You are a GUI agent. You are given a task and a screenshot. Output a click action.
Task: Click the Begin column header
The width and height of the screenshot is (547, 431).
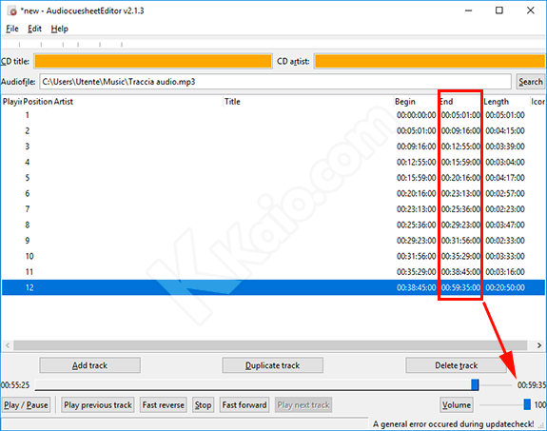[x=416, y=102]
